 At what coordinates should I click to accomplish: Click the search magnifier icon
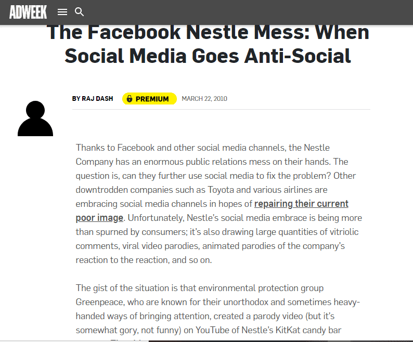click(80, 12)
